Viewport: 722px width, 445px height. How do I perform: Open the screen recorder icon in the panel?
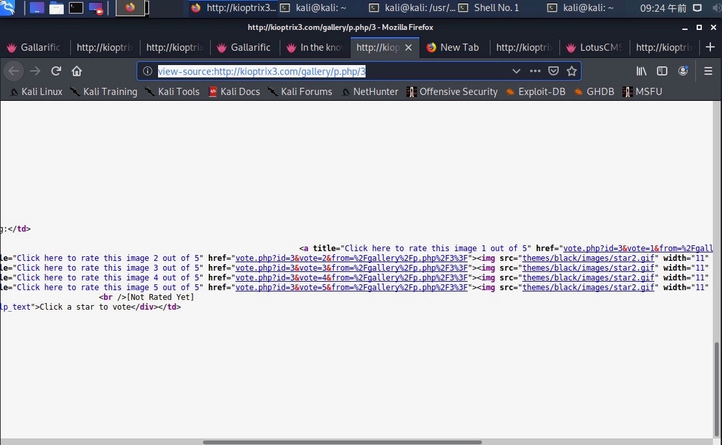[96, 8]
